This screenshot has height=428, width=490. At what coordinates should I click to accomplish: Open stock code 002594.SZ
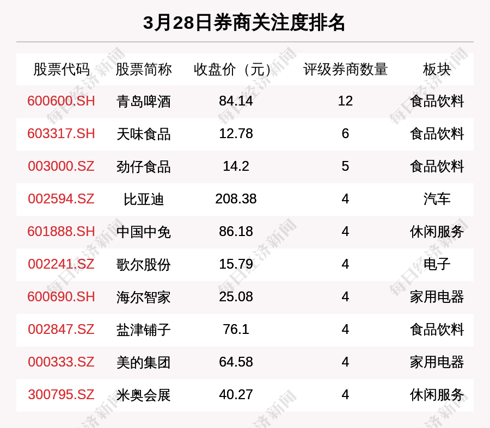(61, 199)
